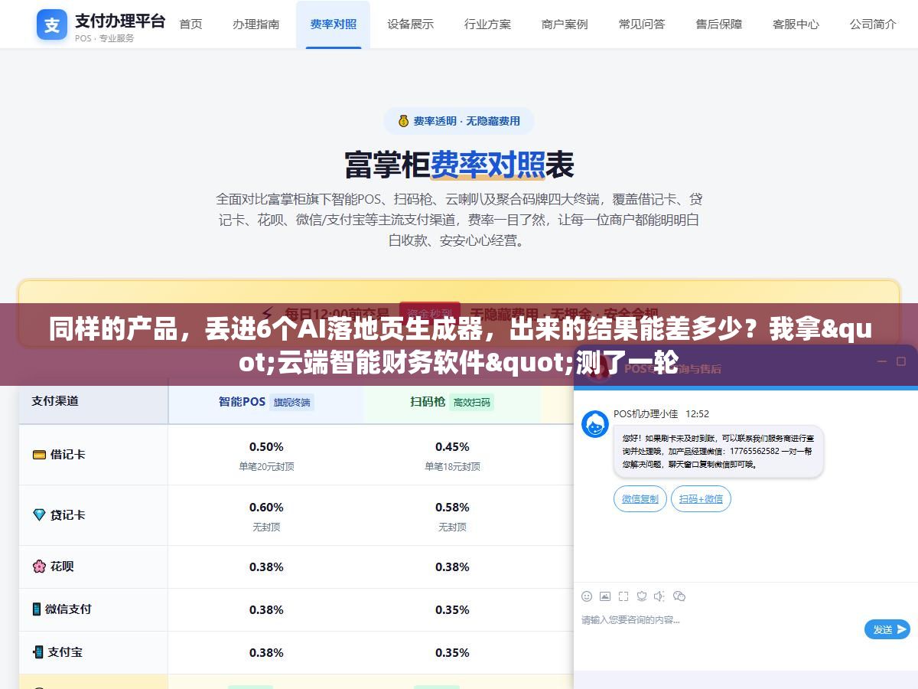Click the 支付办理平台 site title

[x=120, y=21]
